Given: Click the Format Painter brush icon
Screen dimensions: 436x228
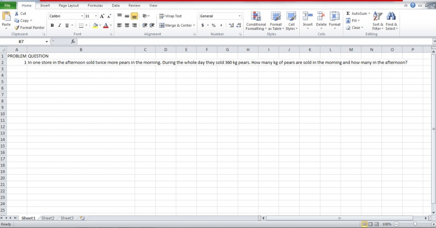Looking at the screenshot, I should pyautogui.click(x=17, y=27).
